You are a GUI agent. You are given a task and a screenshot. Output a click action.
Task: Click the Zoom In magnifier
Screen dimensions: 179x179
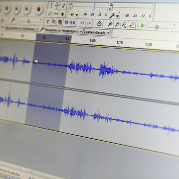[x=110, y=24]
